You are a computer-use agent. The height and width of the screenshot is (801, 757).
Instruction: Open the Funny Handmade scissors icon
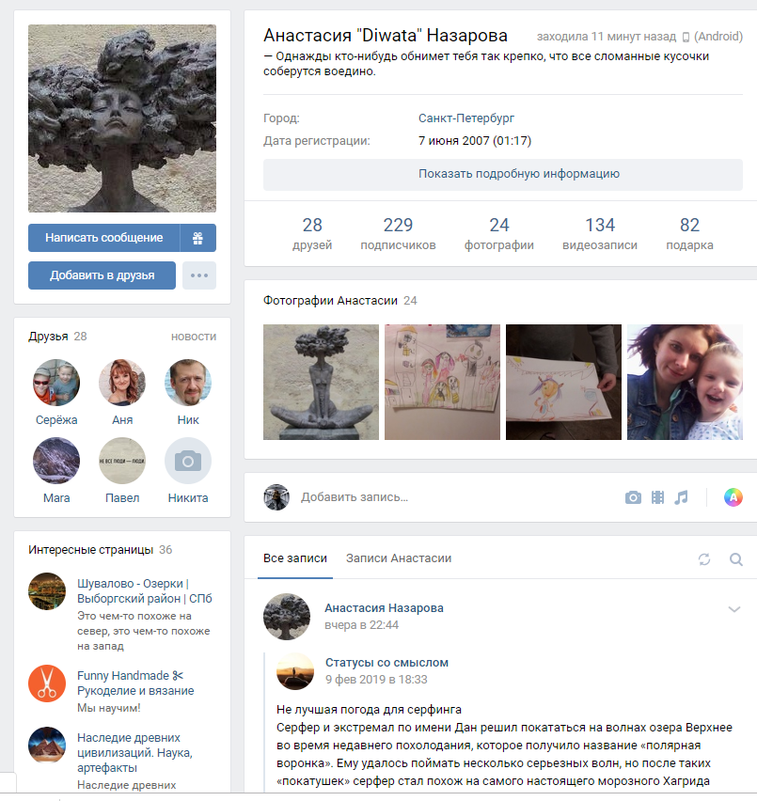pos(47,683)
